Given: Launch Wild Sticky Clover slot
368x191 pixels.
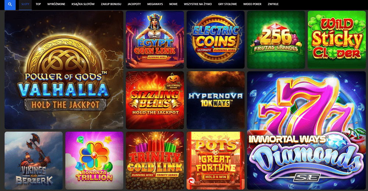Looking at the screenshot, I should [x=337, y=40].
